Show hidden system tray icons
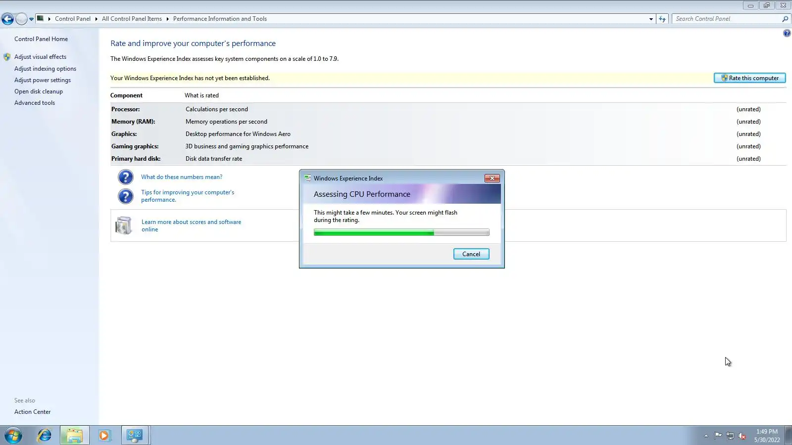The height and width of the screenshot is (445, 792). point(706,436)
